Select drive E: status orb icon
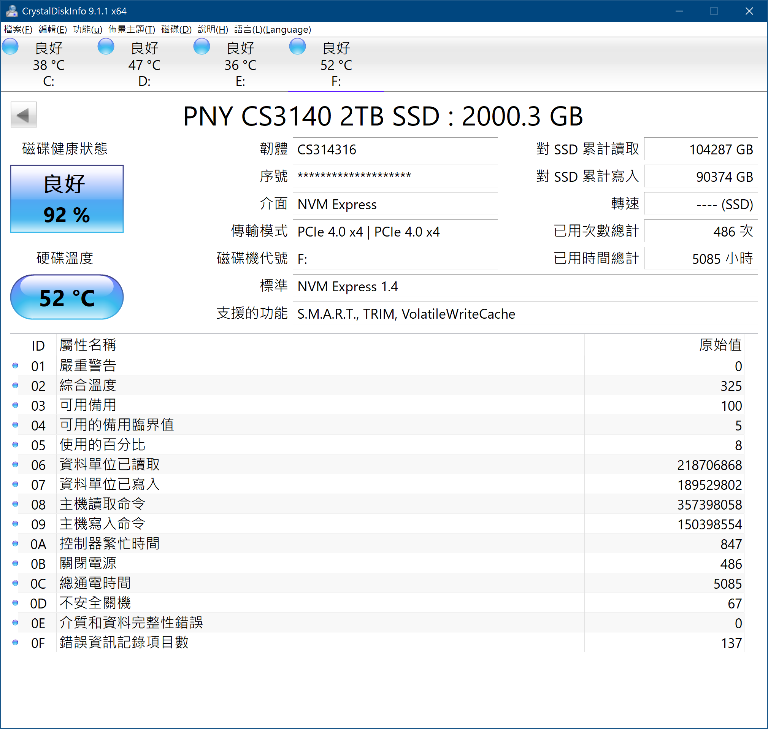Viewport: 768px width, 729px height. [202, 47]
